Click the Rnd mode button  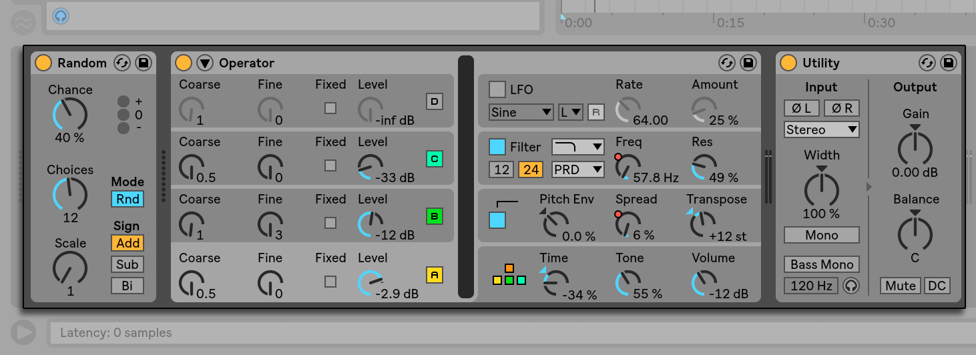pyautogui.click(x=128, y=199)
